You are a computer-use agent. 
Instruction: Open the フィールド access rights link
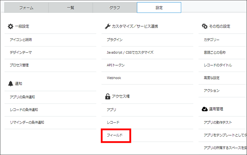coord(115,135)
